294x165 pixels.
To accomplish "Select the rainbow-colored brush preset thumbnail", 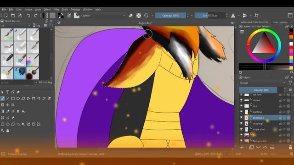I will coord(33,60).
